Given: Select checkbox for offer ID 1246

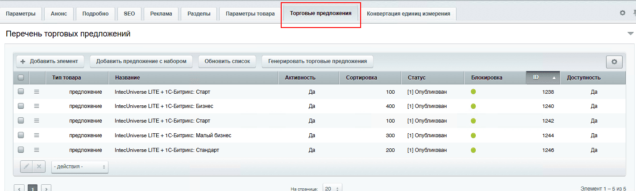Looking at the screenshot, I should click(x=21, y=150).
